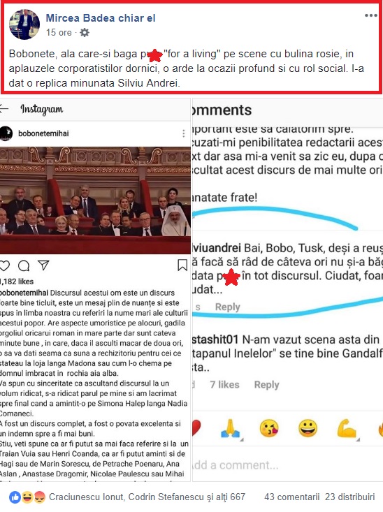Click the Instagram back arrow
Viewport: 383px width, 512px height.
pos(4,109)
